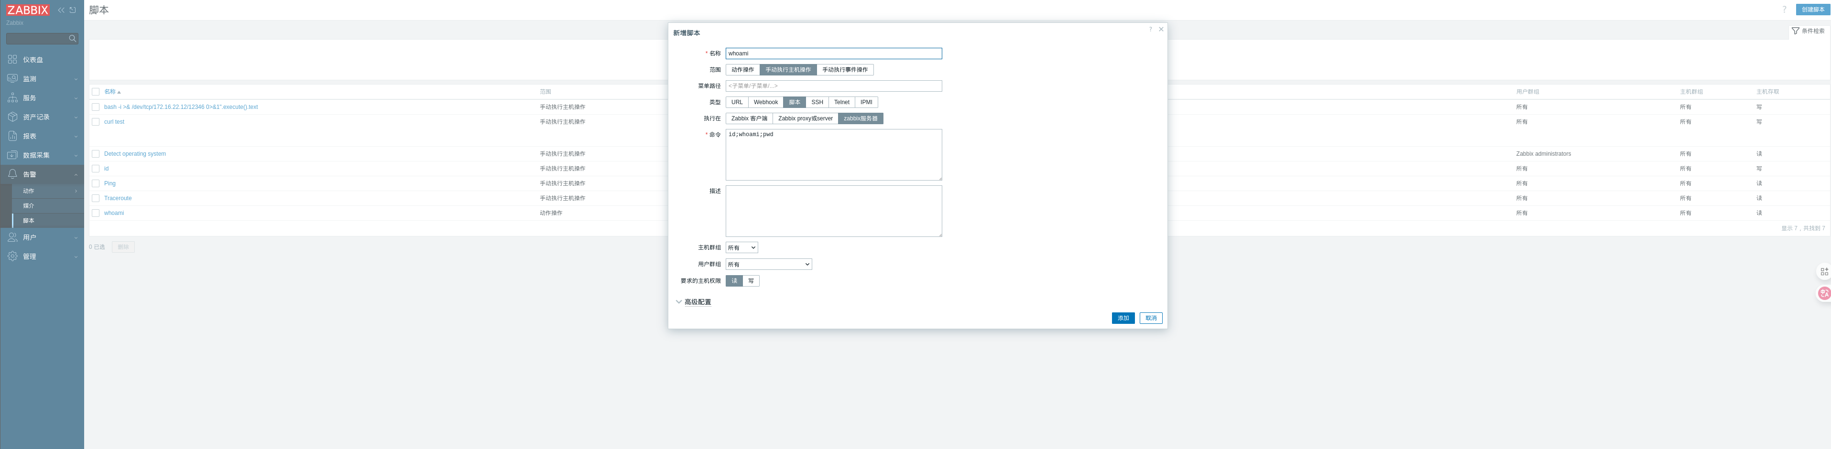Click the sidebar hide icon beside the collapse arrows
1831x449 pixels.
tap(73, 10)
